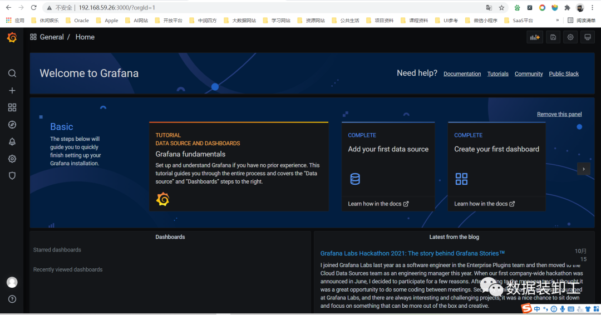
Task: Click the Grafana icon in the fundamentals card
Action: click(162, 199)
